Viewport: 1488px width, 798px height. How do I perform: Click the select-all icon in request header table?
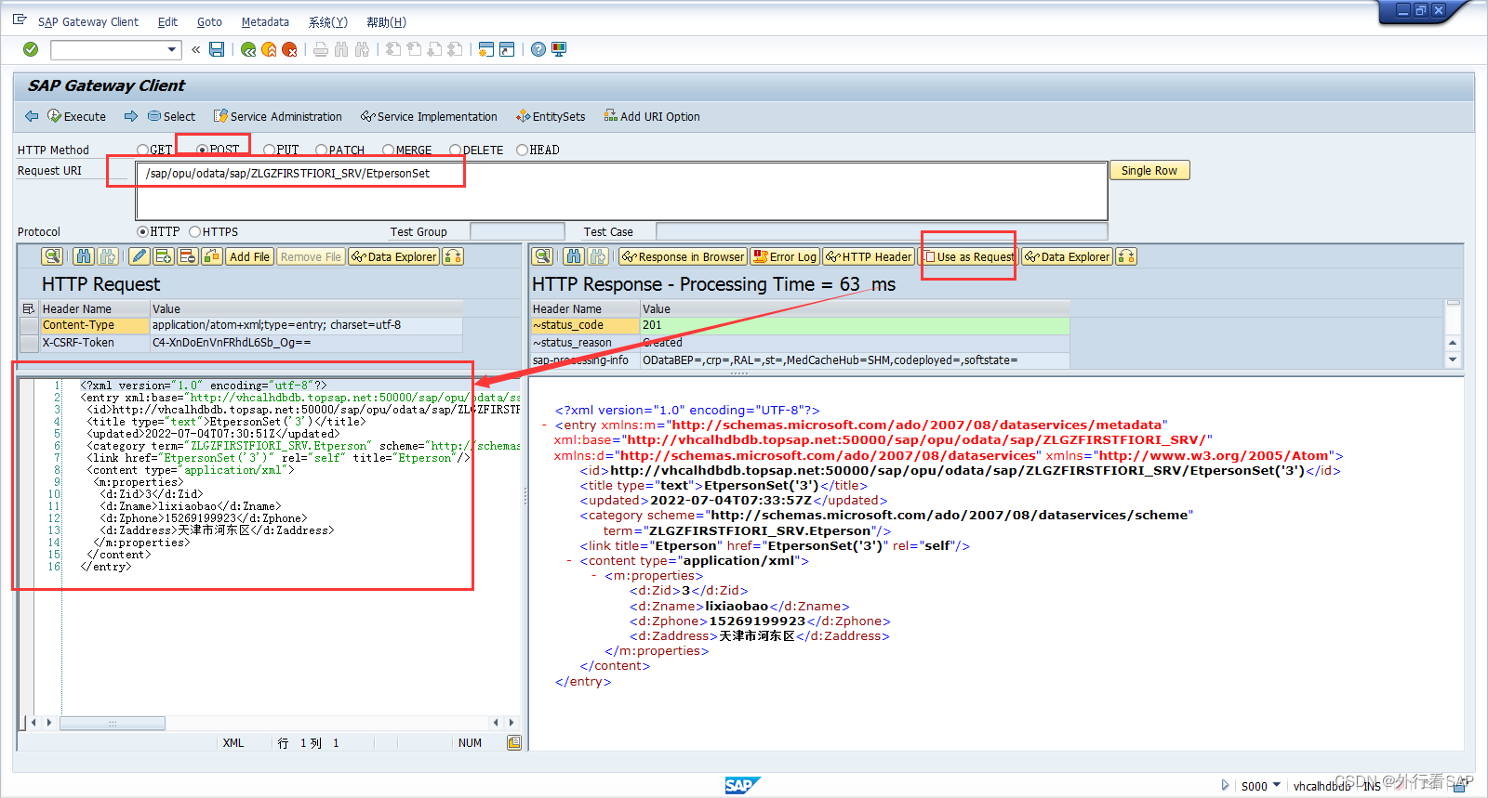point(28,308)
